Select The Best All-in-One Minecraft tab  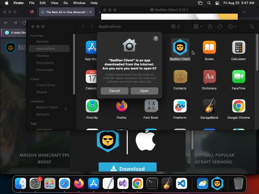pos(67,12)
